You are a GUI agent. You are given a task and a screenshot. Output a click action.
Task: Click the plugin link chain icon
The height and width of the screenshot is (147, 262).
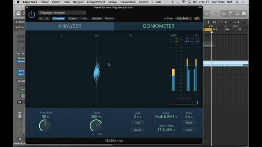tap(197, 18)
